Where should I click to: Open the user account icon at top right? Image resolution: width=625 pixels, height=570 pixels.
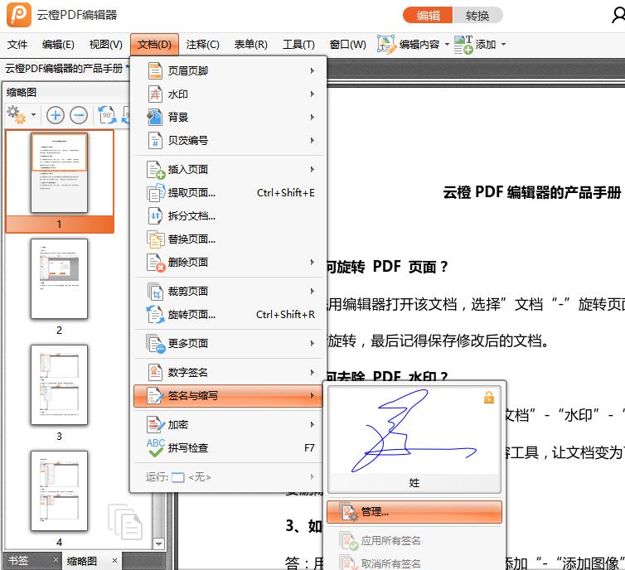(x=618, y=15)
